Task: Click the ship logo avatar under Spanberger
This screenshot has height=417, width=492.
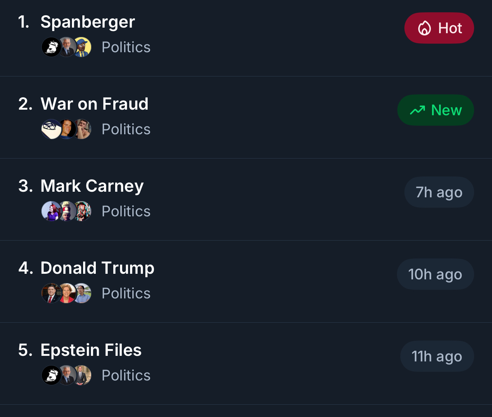Action: coord(51,47)
